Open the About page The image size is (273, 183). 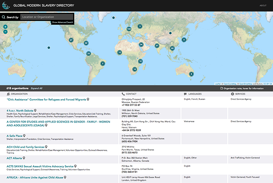tap(263, 5)
